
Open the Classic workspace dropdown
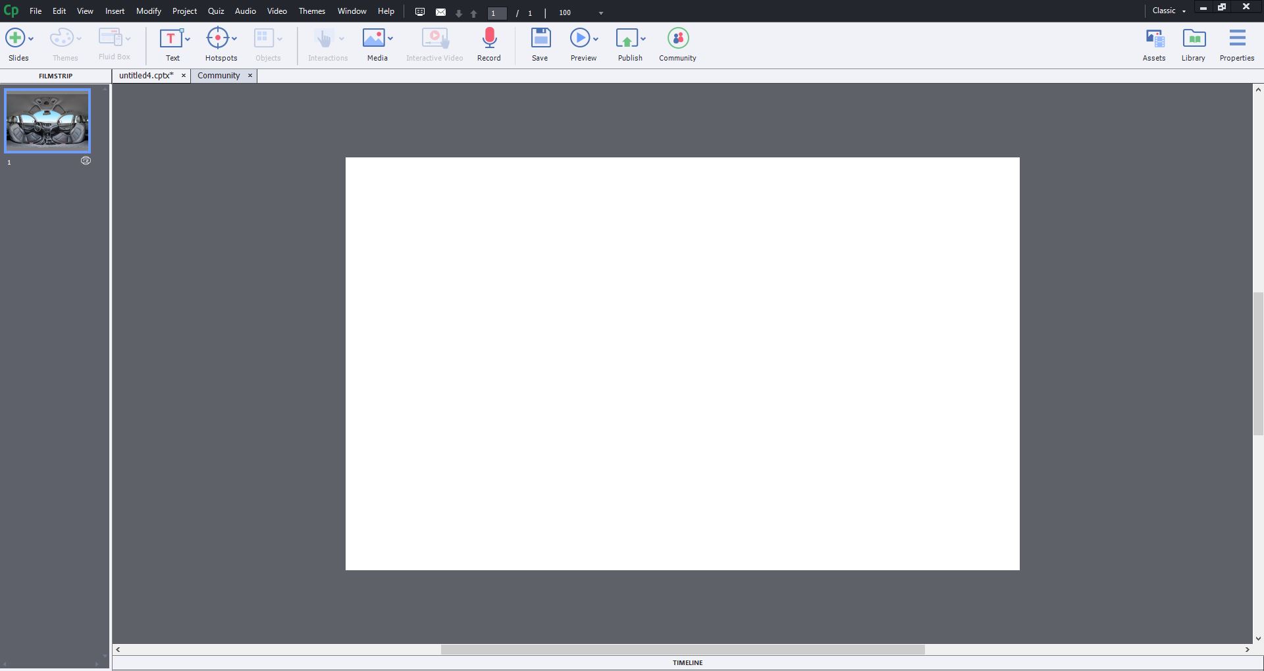1169,11
